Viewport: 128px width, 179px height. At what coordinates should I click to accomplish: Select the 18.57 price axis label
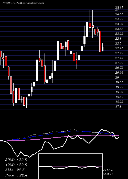(x=119, y=97)
